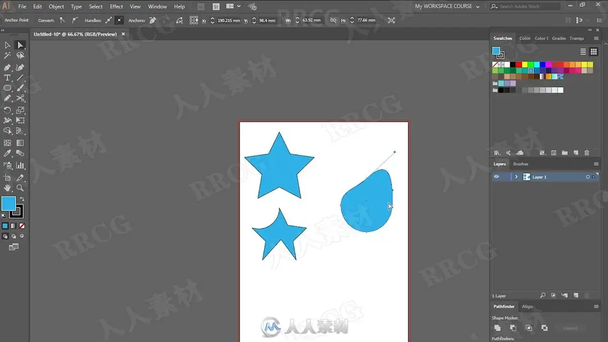Select the Direct Selection tool

click(20, 46)
